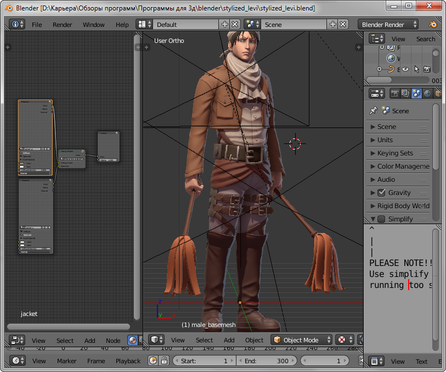Expand the Rigid Body World panel
Image resolution: width=446 pixels, height=372 pixels.
coord(398,206)
